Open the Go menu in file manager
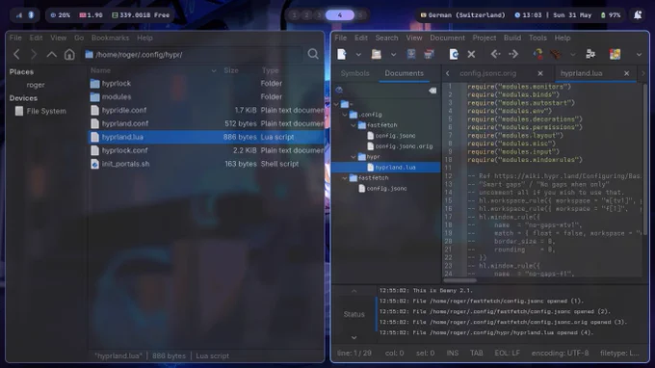The width and height of the screenshot is (655, 368). click(x=79, y=38)
